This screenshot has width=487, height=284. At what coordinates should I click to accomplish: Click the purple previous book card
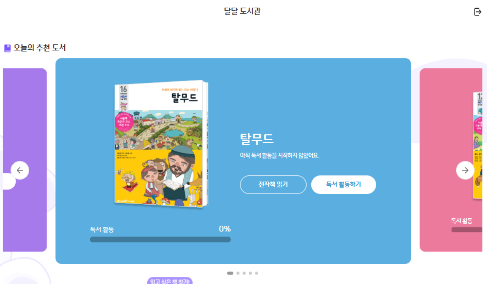point(25,160)
